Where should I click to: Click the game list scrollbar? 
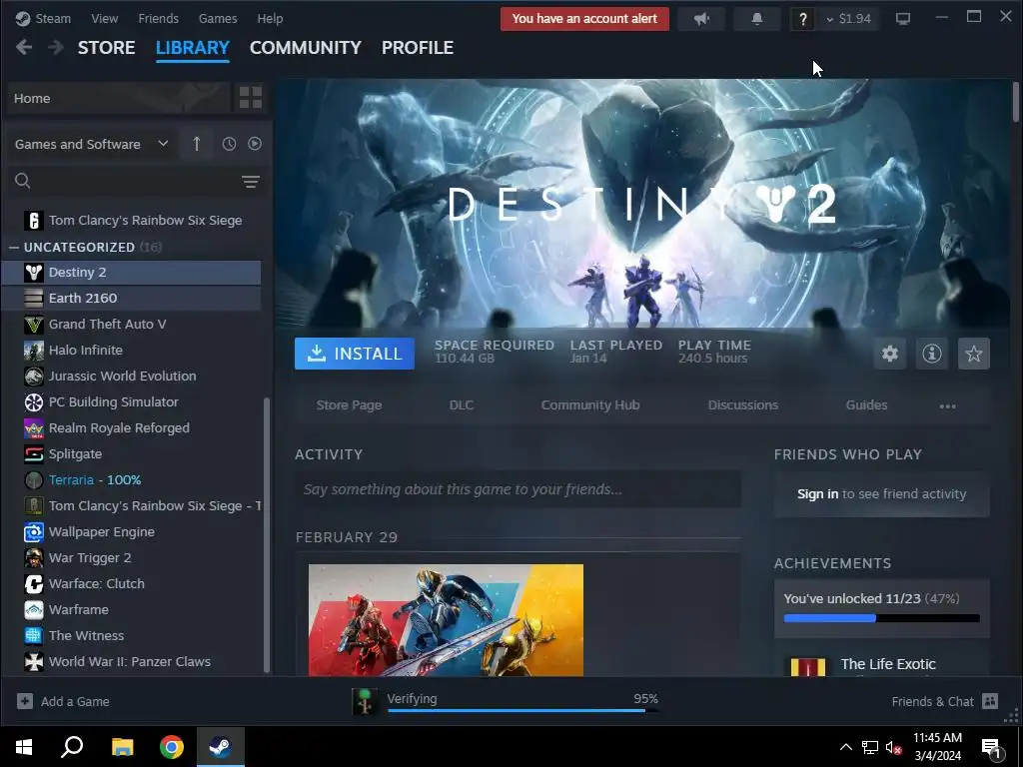(266, 535)
